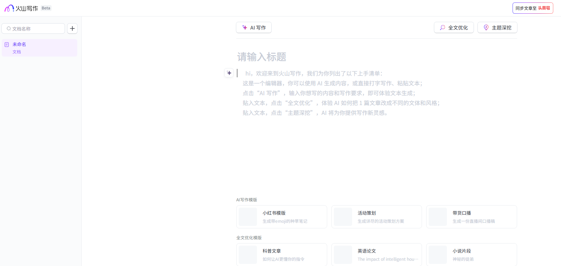
Task: Choose the 科普文章 optimization template
Action: tap(282, 255)
